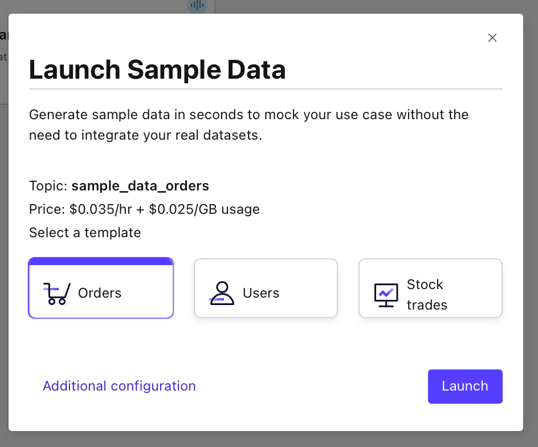
Task: Click the "Launch Sample Data" heading
Action: [x=157, y=70]
